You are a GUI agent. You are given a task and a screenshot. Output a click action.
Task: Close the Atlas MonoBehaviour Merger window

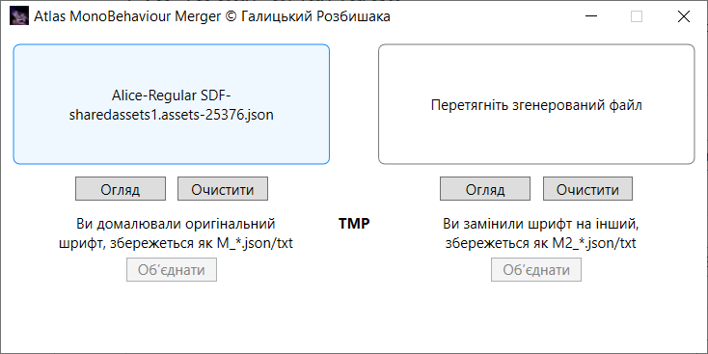684,16
